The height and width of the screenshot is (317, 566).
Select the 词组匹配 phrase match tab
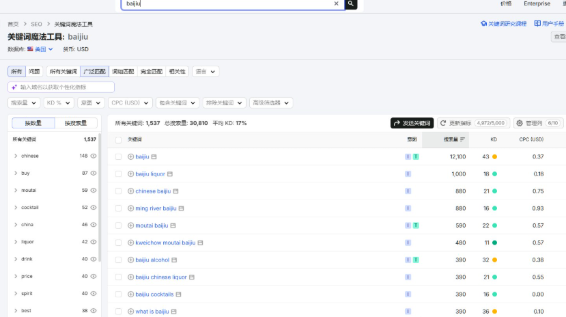point(123,72)
